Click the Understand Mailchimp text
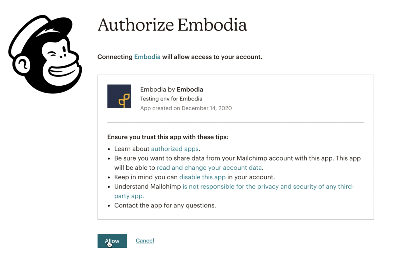The height and width of the screenshot is (257, 394). coord(147,186)
